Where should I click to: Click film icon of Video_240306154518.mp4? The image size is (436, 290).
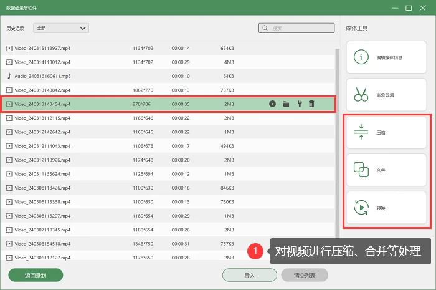tap(9, 244)
